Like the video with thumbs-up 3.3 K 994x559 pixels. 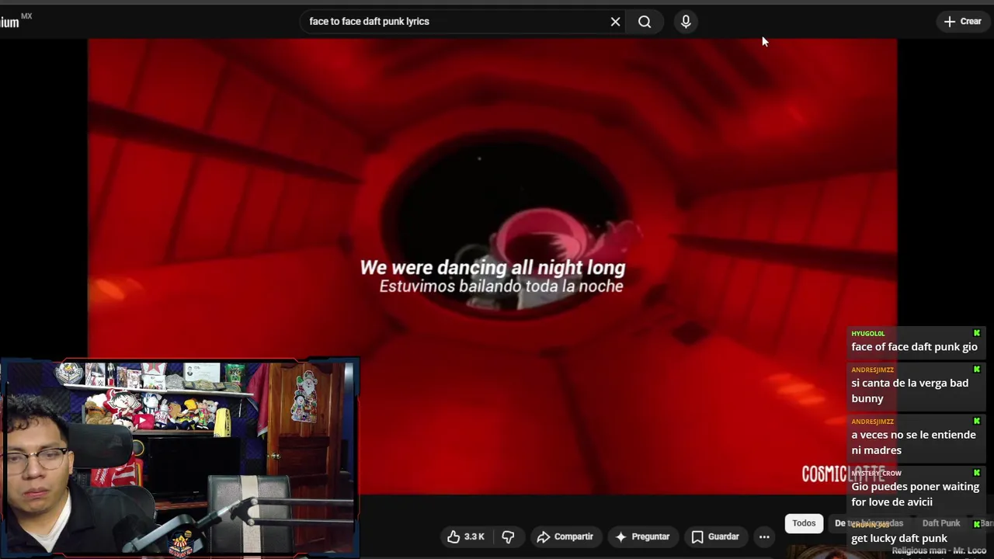coord(466,536)
